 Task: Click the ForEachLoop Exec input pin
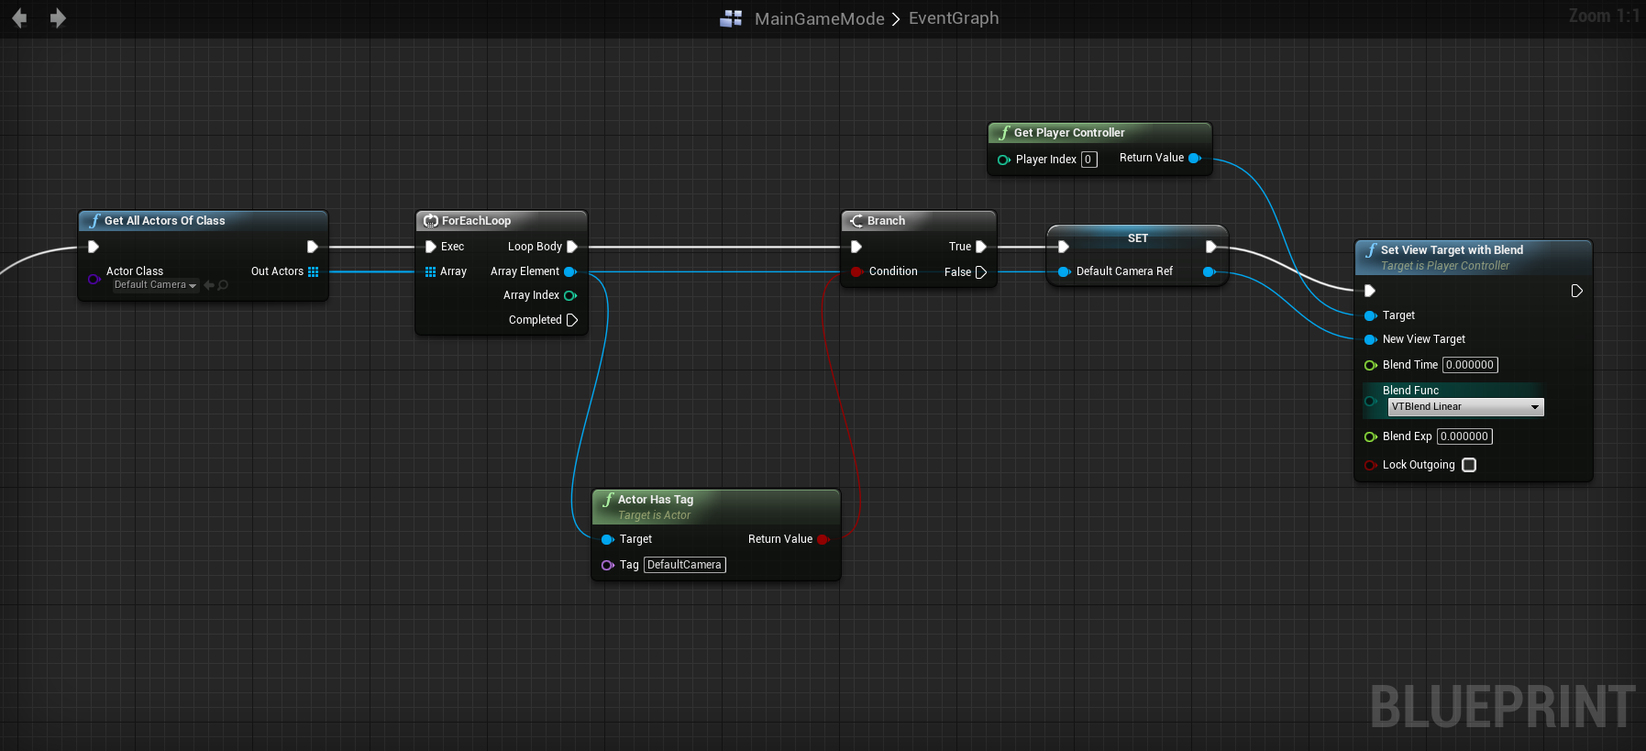[x=430, y=247]
